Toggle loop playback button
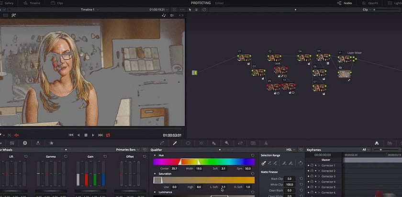This screenshot has width=402, height=197. 108,135
